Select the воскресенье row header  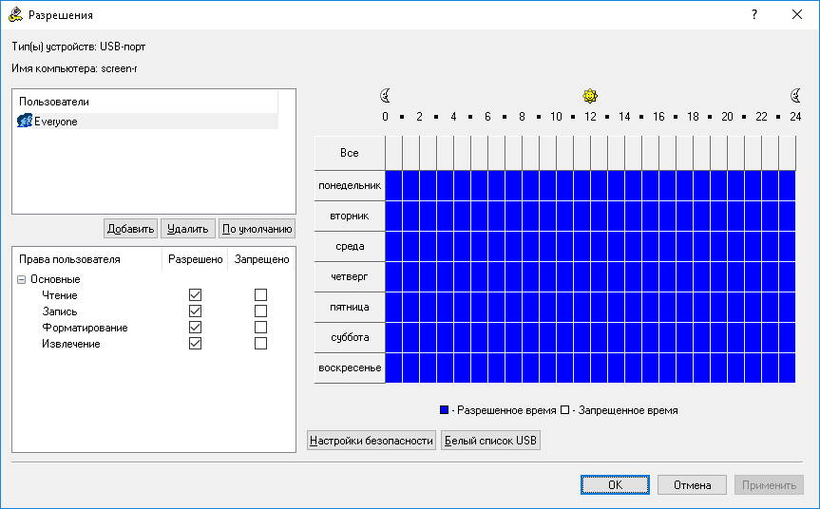click(x=350, y=368)
